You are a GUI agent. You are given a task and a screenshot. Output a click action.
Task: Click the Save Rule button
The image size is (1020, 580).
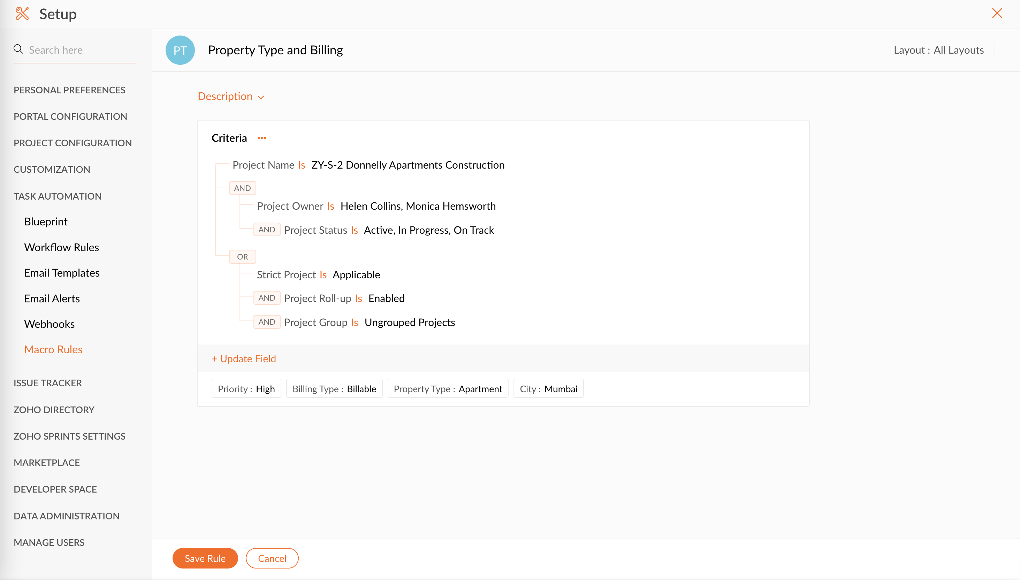[x=205, y=558]
